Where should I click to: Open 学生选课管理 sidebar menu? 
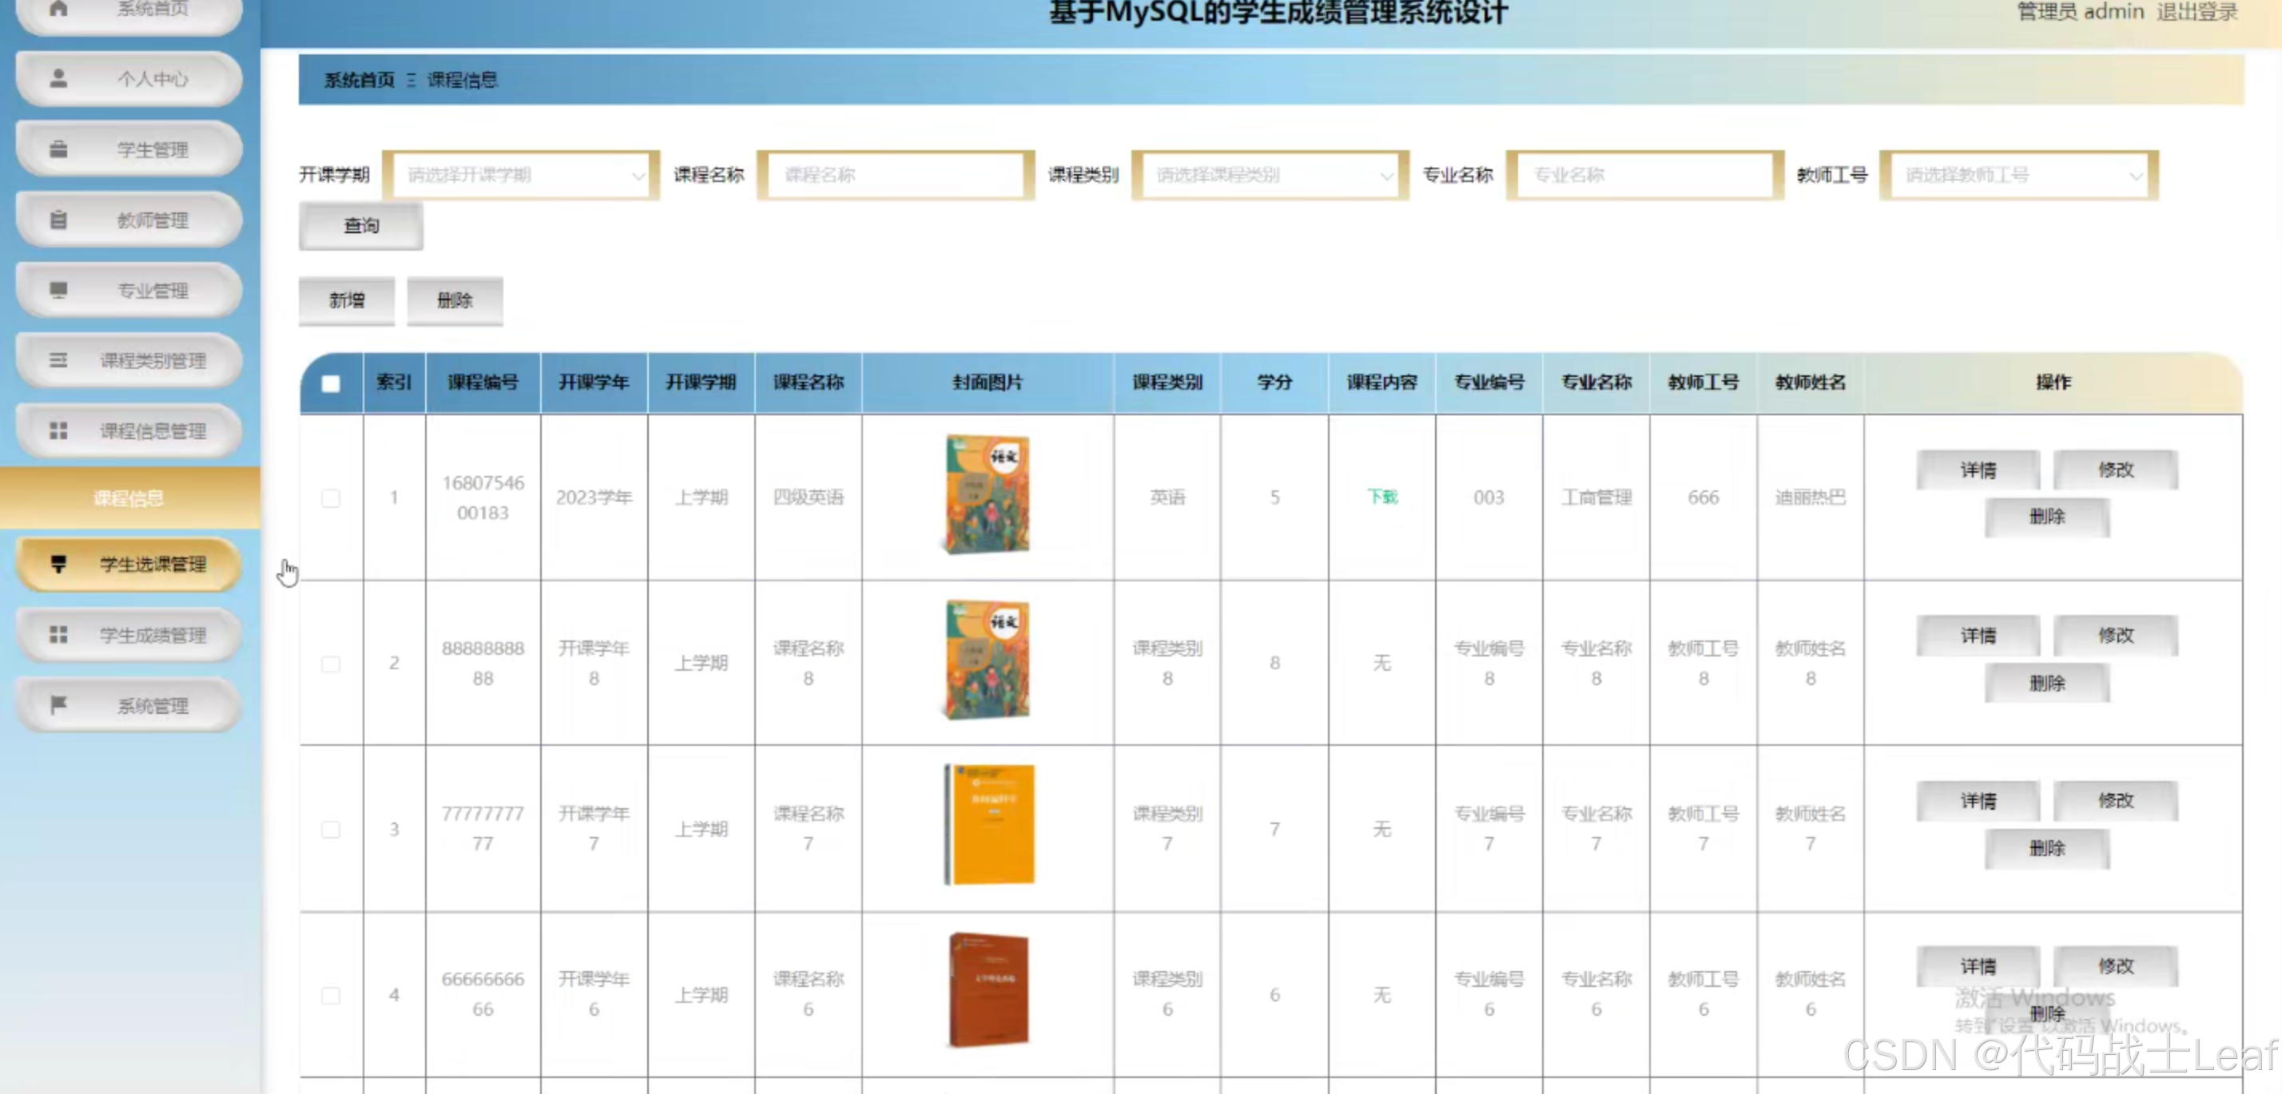pos(129,564)
